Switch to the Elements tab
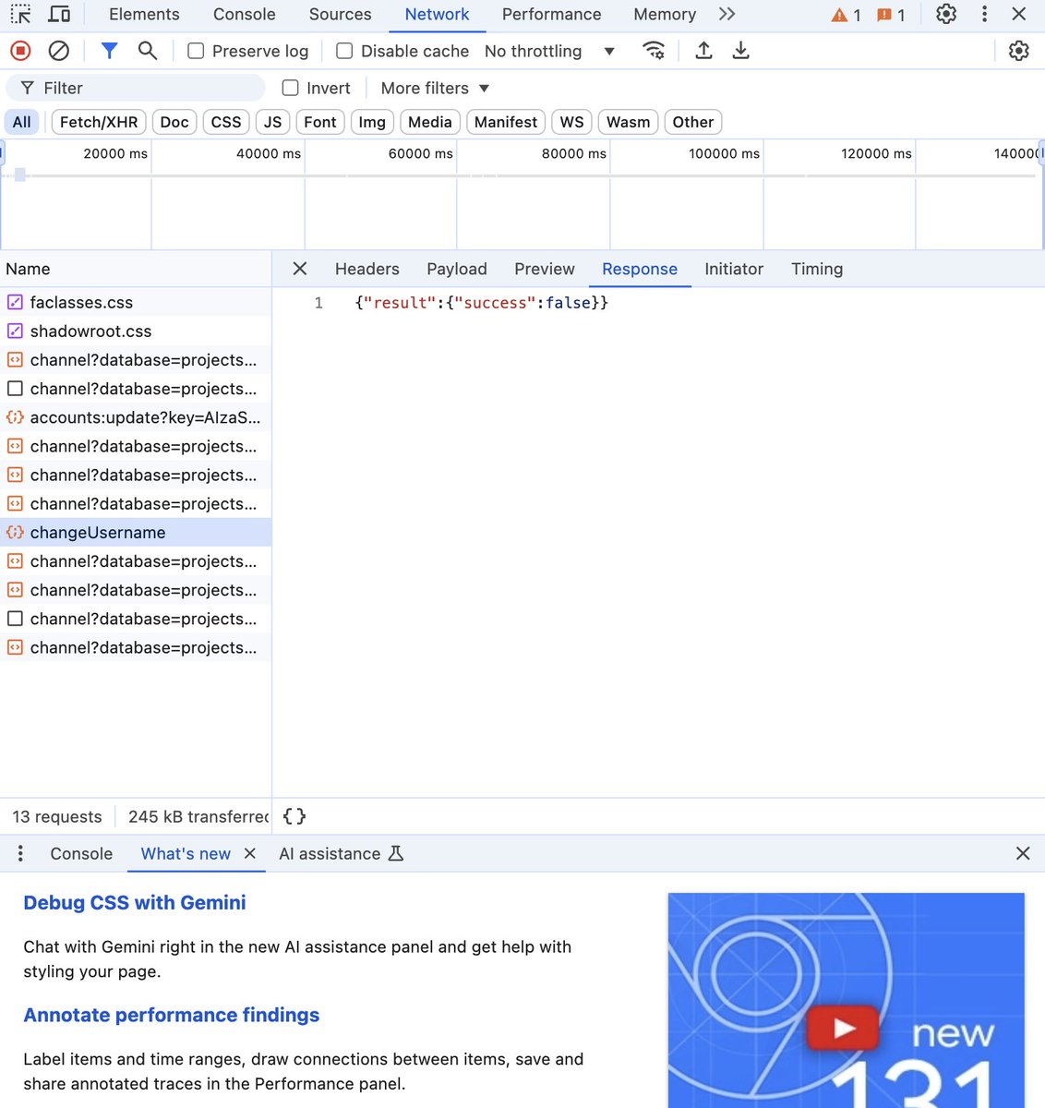Image resolution: width=1045 pixels, height=1108 pixels. (x=144, y=14)
